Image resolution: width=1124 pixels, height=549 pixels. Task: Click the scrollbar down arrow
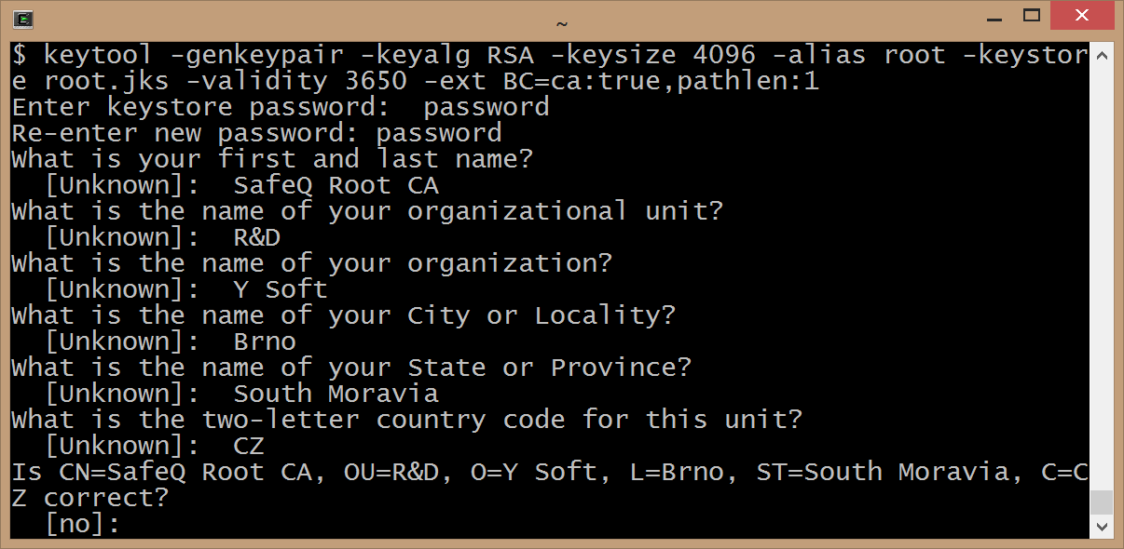(x=1102, y=527)
